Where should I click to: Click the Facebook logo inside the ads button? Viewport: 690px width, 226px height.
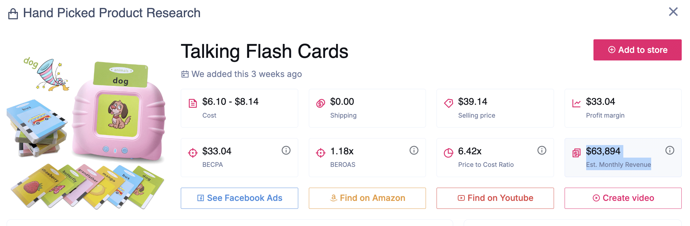tap(200, 198)
